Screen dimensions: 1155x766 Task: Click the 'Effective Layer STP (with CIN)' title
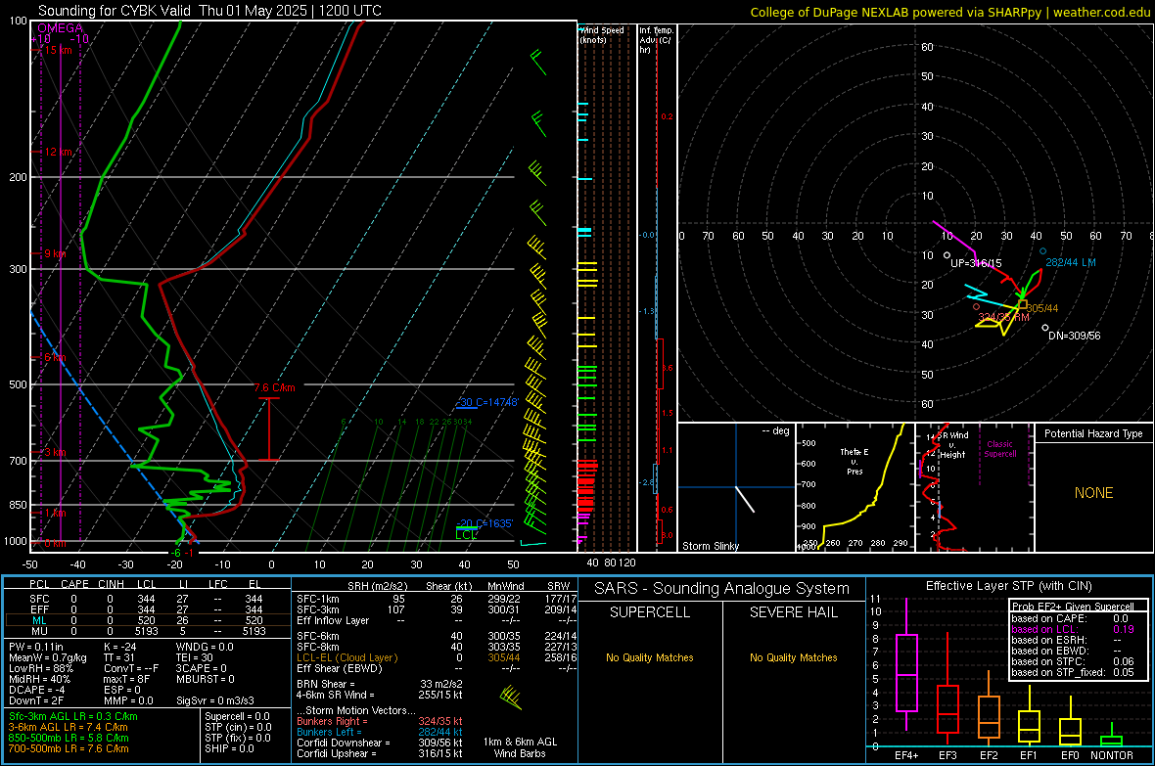1008,586
